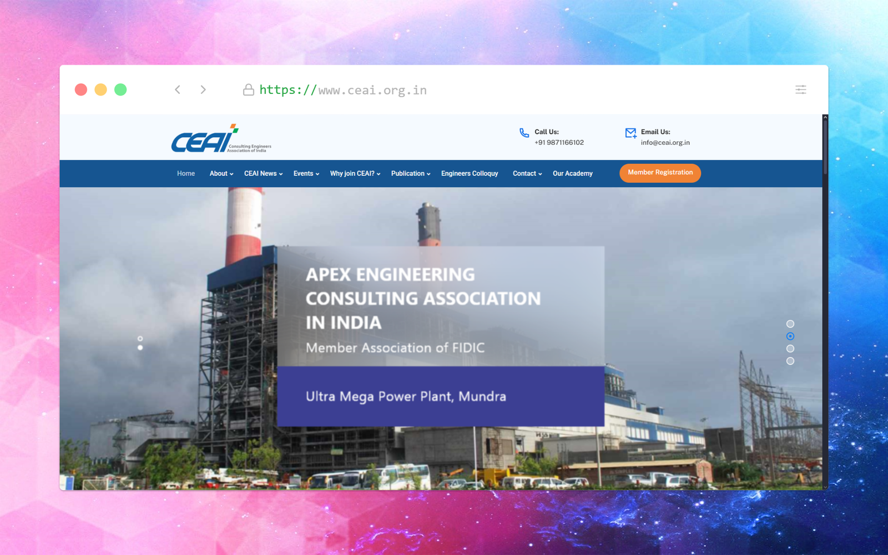This screenshot has width=888, height=555.
Task: Click the browser back arrow
Action: 178,89
